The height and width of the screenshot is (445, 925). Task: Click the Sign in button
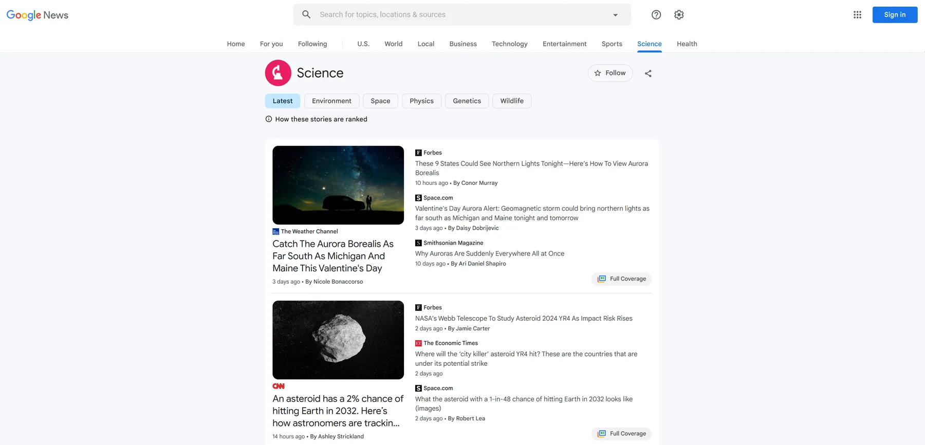(x=895, y=15)
